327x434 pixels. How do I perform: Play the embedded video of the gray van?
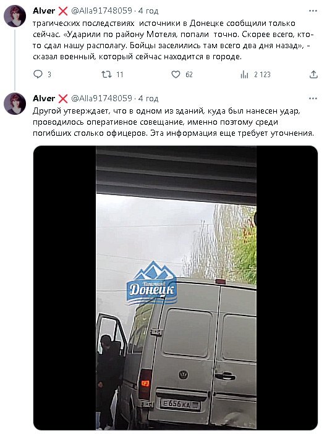point(176,288)
